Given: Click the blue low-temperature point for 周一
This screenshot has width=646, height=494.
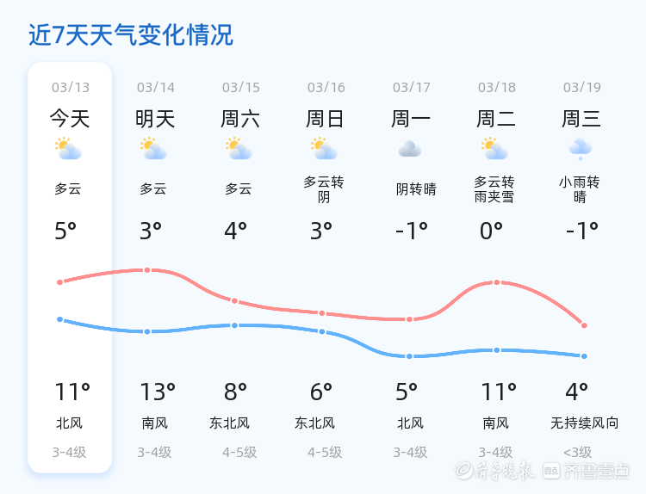Looking at the screenshot, I should [409, 356].
